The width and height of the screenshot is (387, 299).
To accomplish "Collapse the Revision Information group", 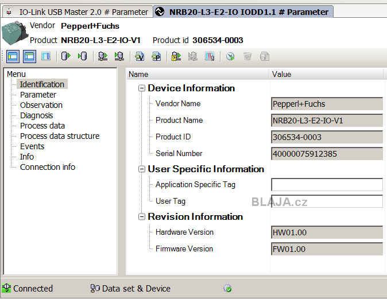I will 142,216.
